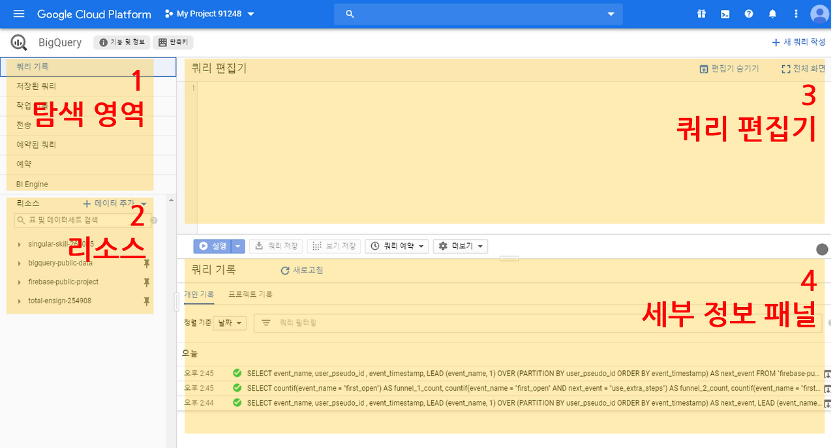Unpin the bigquery-public-data project
Screen dimensions: 835x448
point(147,263)
